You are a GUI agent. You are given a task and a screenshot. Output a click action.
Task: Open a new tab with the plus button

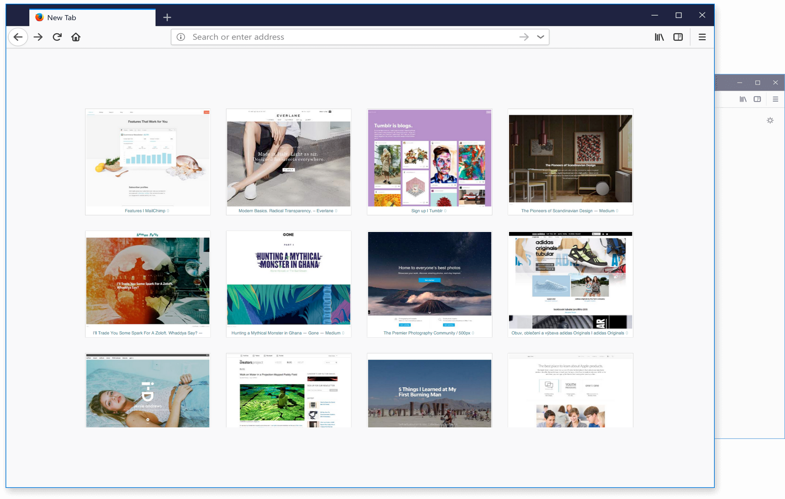click(167, 17)
